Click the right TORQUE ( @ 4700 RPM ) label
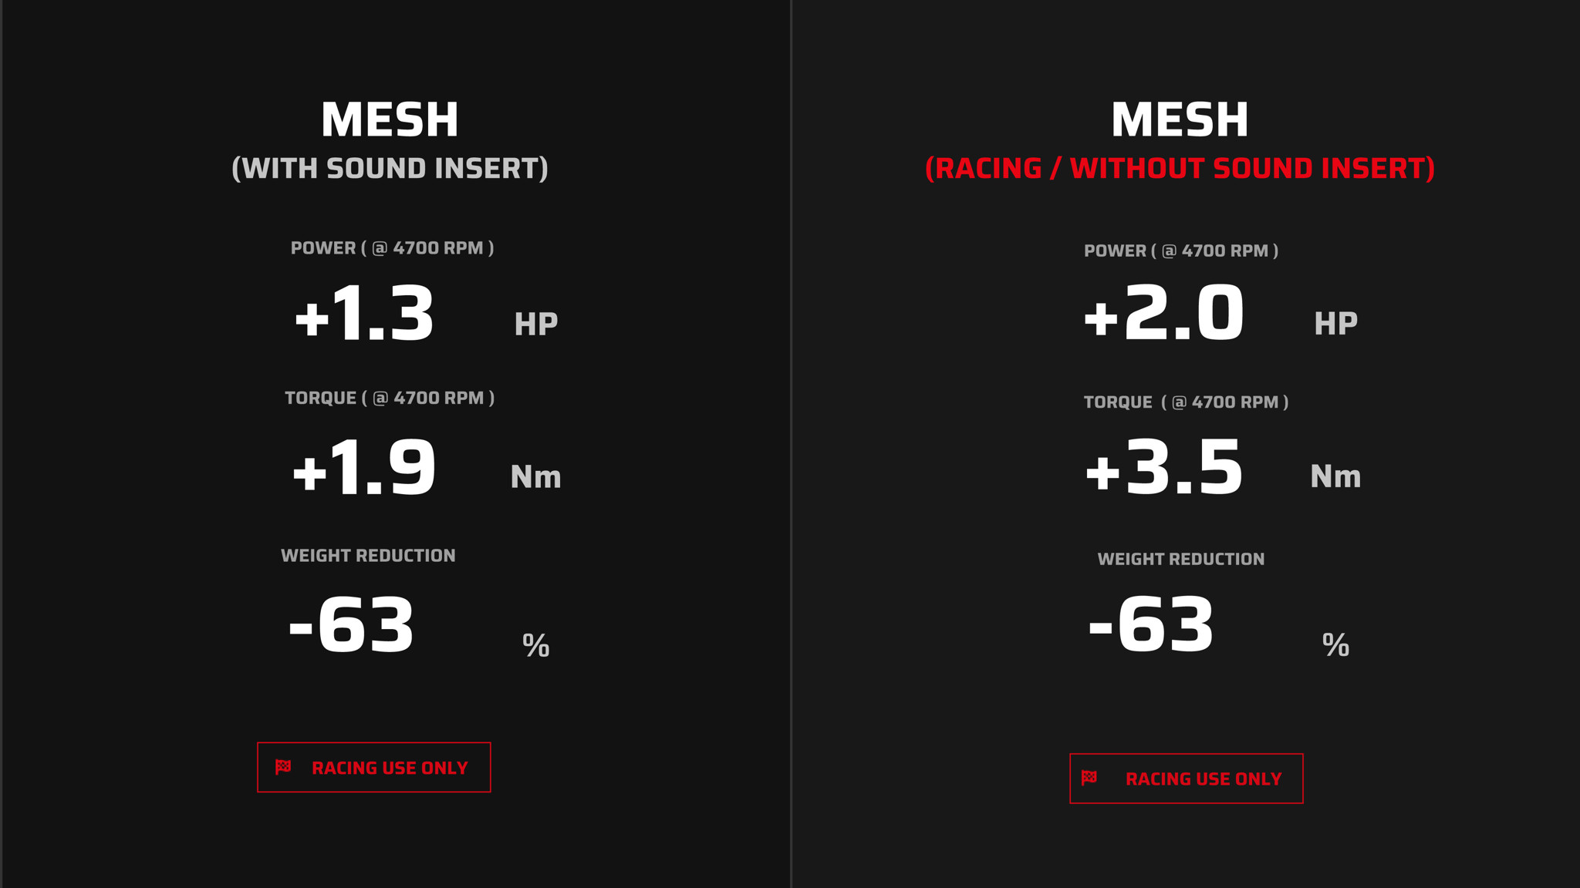Image resolution: width=1580 pixels, height=888 pixels. (1186, 402)
